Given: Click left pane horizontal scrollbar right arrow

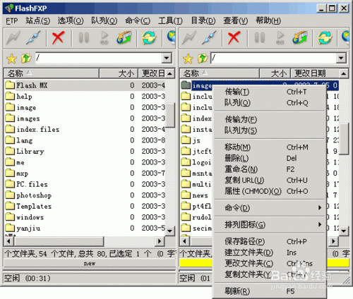Looking at the screenshot, I should pos(160,241).
